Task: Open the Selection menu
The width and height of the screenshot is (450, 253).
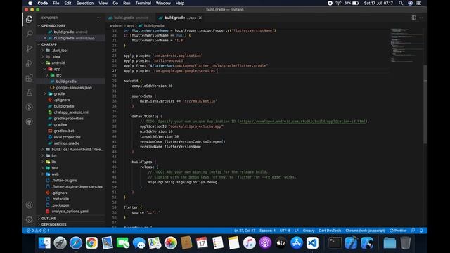Action: click(85, 3)
